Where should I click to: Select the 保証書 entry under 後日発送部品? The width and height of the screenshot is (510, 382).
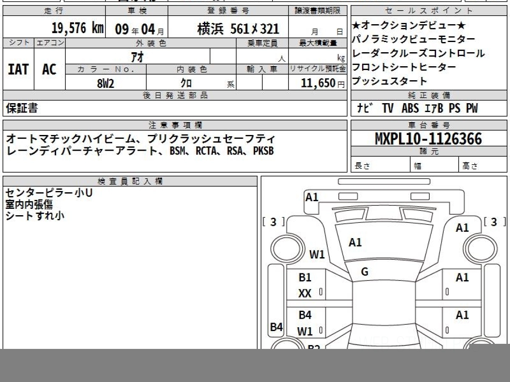pyautogui.click(x=22, y=108)
